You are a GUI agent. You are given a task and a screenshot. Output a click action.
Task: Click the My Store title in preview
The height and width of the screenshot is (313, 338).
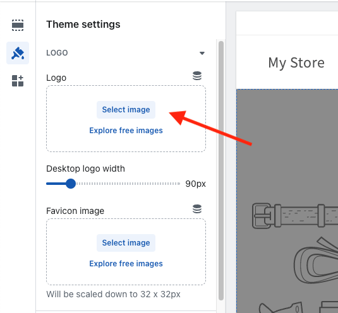[296, 63]
